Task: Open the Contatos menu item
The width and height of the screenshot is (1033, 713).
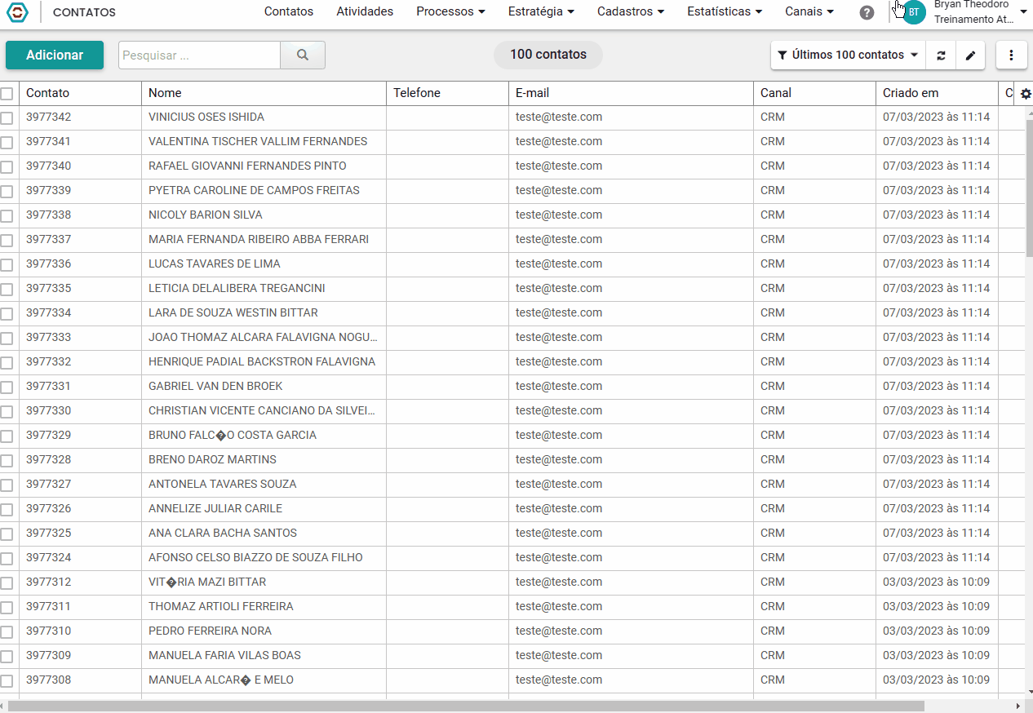Action: coord(289,11)
